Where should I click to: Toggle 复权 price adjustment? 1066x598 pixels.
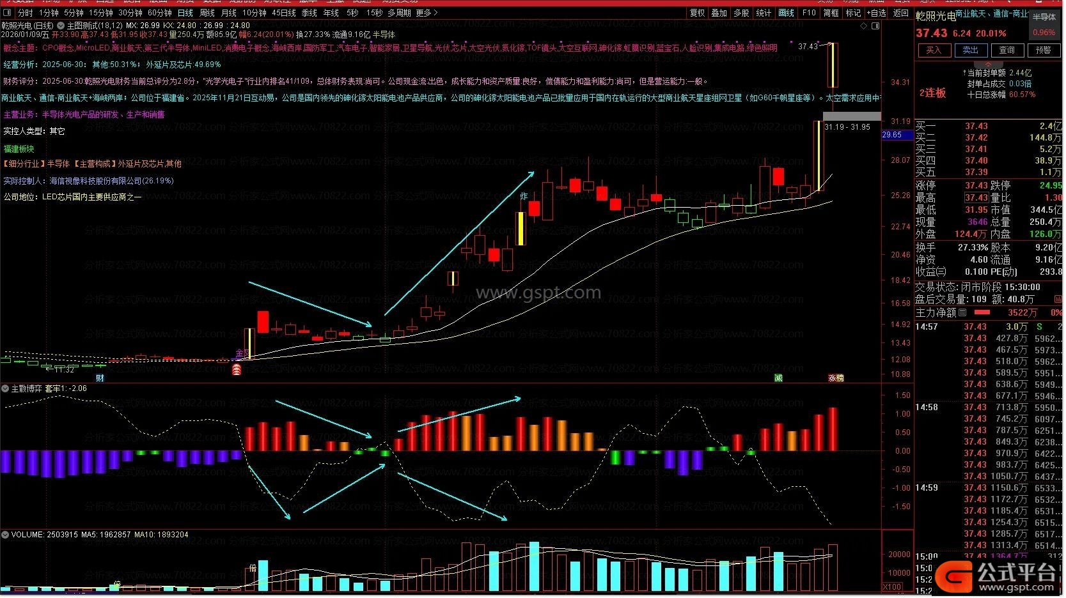click(697, 13)
